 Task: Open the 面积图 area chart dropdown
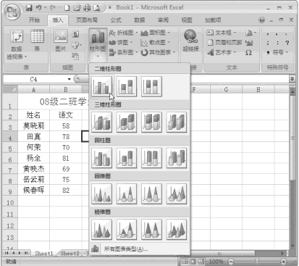point(156,33)
